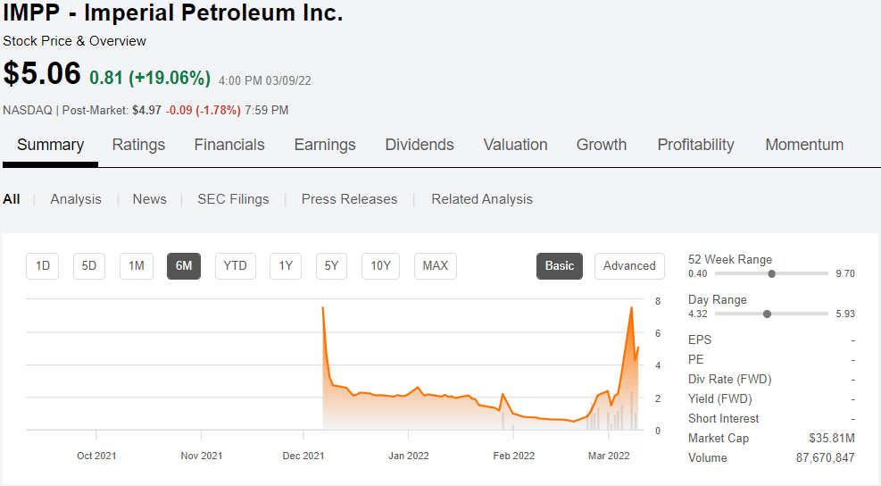881x486 pixels.
Task: Go to the Earnings tab
Action: coord(325,145)
